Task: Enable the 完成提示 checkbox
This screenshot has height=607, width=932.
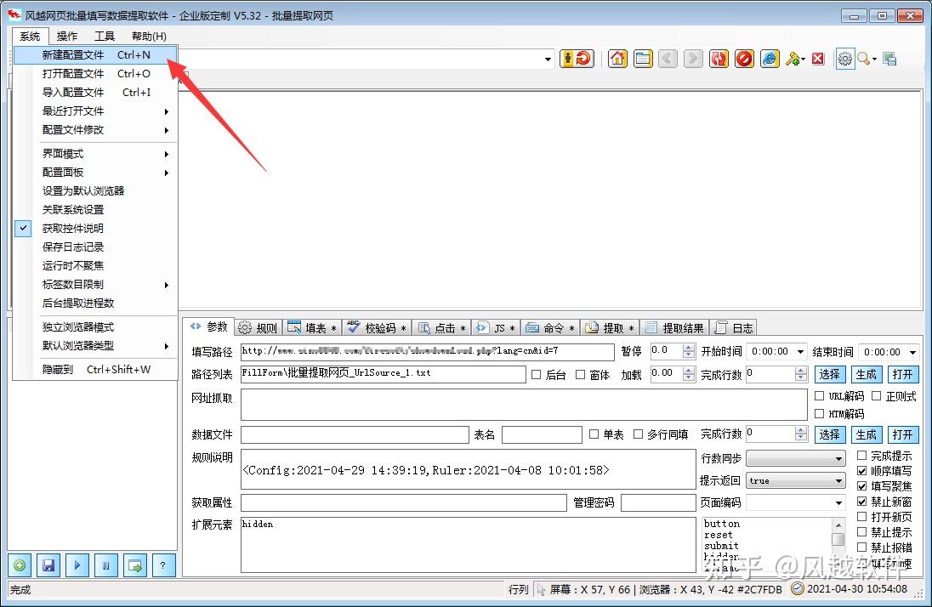Action: pos(861,455)
